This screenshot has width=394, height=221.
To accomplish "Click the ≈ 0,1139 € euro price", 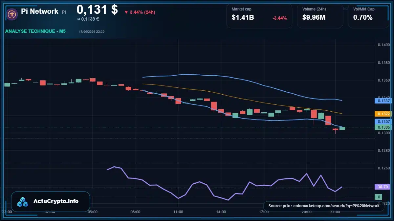I will click(x=88, y=19).
